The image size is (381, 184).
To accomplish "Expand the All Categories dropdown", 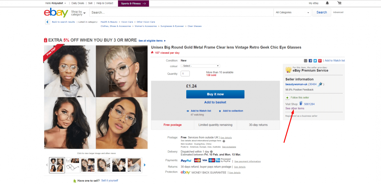I will pyautogui.click(x=292, y=12).
